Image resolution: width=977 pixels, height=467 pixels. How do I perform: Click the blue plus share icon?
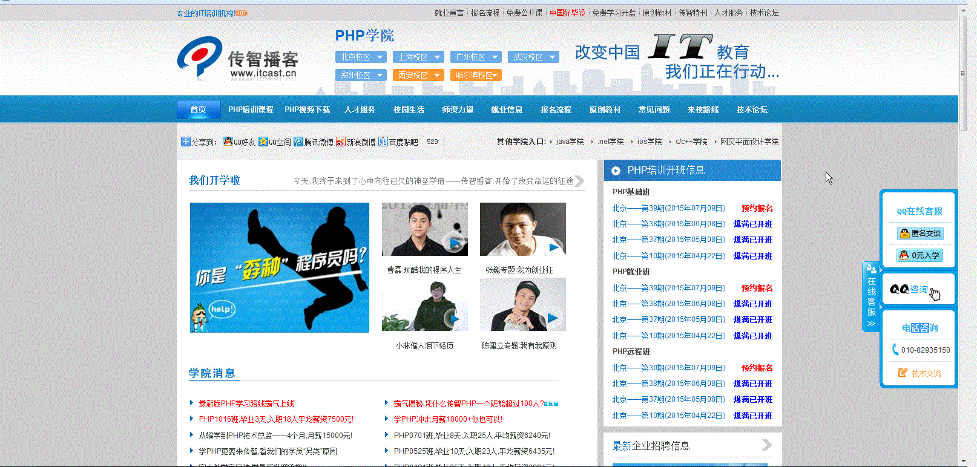[x=186, y=142]
